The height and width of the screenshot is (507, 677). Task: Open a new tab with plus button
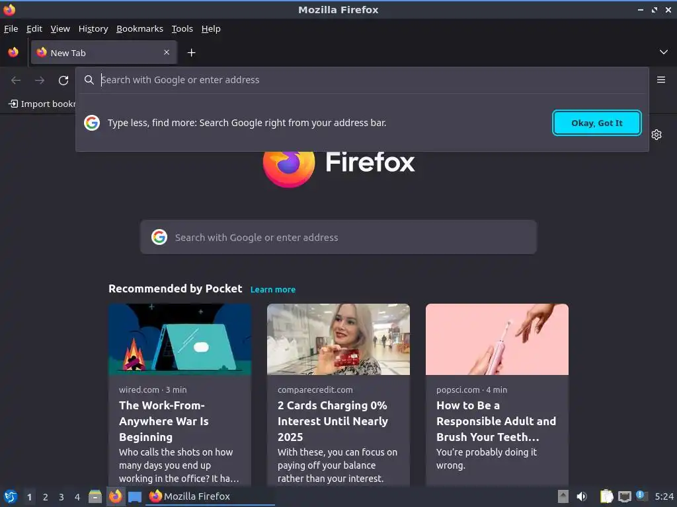(x=191, y=53)
